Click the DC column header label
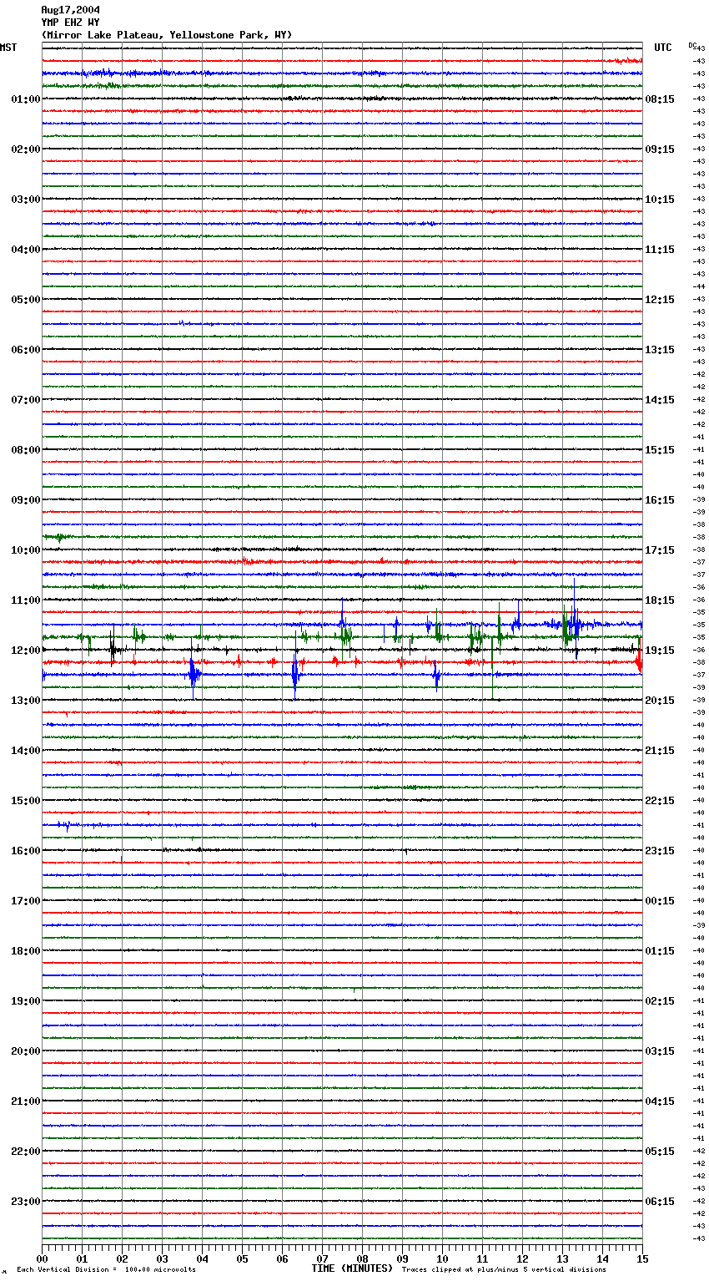This screenshot has height=1281, width=709. pyautogui.click(x=692, y=45)
